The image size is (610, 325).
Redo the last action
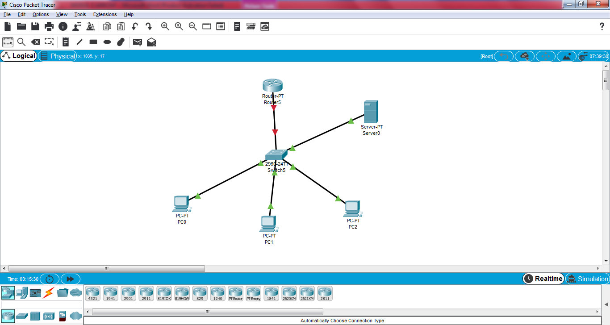149,26
